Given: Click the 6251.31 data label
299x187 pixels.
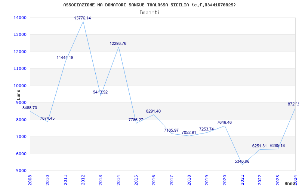Looking at the screenshot, I should 259,146.
